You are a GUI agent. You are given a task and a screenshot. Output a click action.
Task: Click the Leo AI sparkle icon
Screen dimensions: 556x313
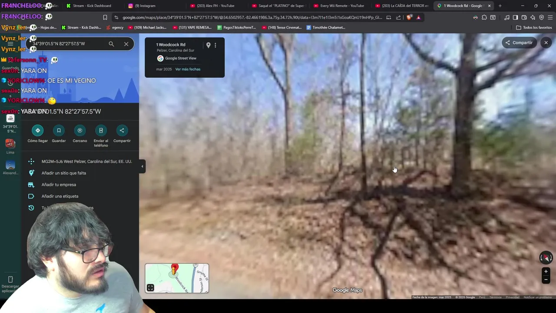(x=533, y=17)
